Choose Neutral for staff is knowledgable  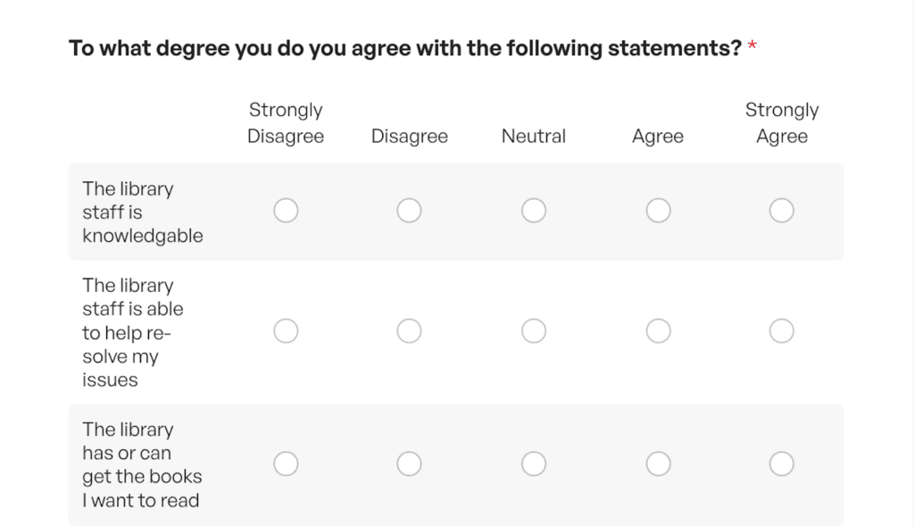[x=534, y=211]
